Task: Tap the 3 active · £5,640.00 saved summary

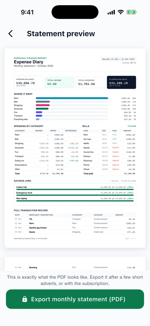Action: click(x=123, y=181)
